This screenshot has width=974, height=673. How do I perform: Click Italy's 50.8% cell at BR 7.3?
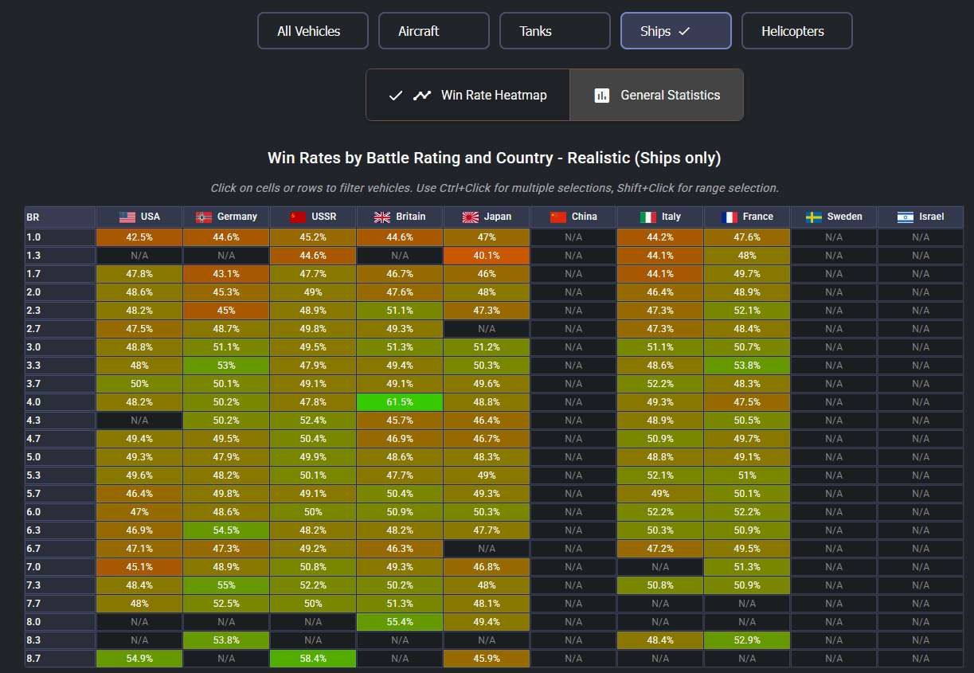pyautogui.click(x=660, y=585)
